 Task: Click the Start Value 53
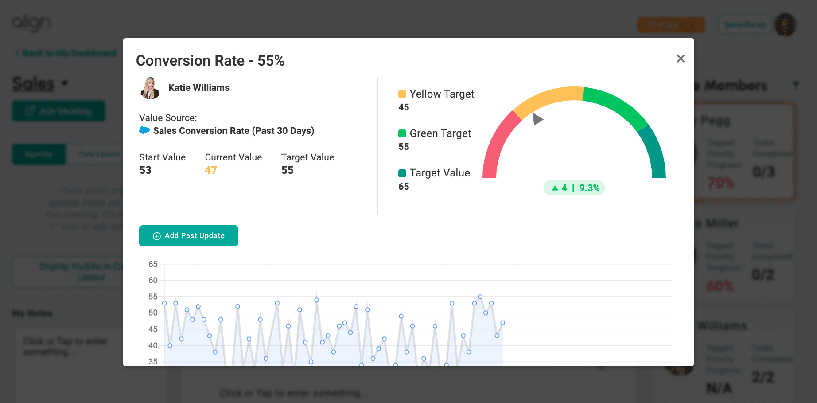(x=145, y=170)
